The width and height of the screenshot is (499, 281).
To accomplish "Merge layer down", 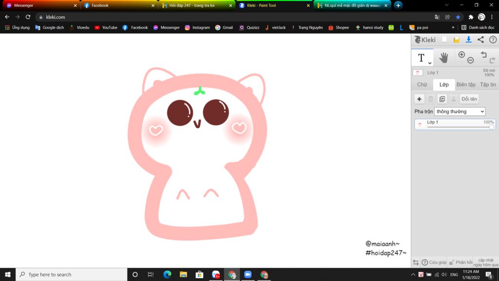I will [454, 99].
